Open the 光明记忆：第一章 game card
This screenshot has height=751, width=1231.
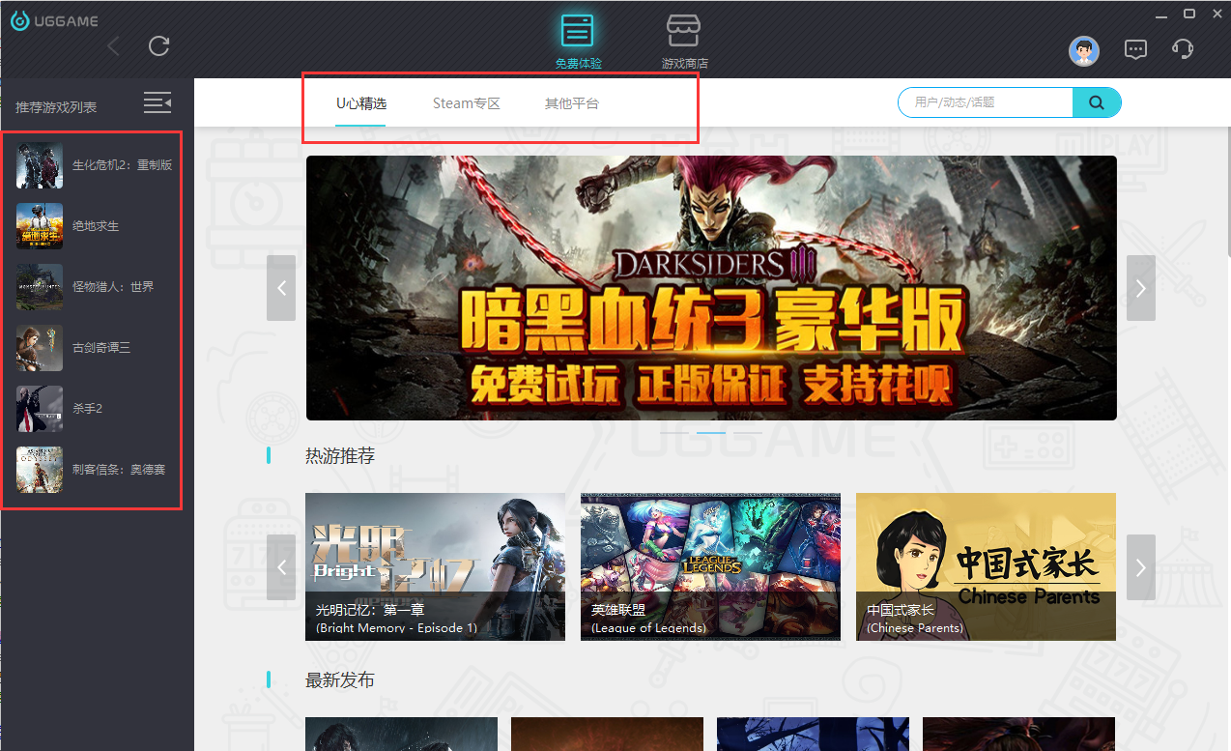pos(435,566)
